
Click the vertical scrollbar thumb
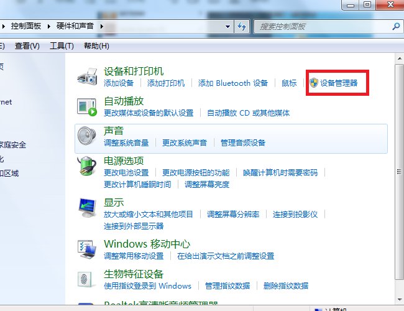[x=400, y=172]
